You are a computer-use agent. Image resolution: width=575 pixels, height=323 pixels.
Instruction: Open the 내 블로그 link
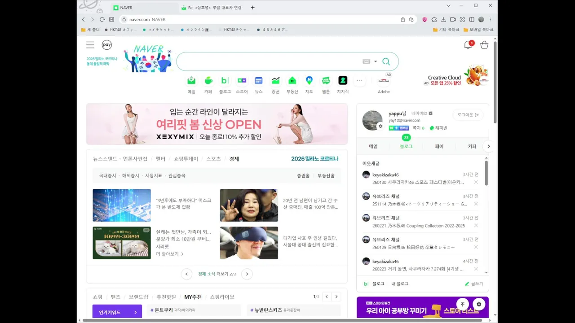pyautogui.click(x=400, y=284)
